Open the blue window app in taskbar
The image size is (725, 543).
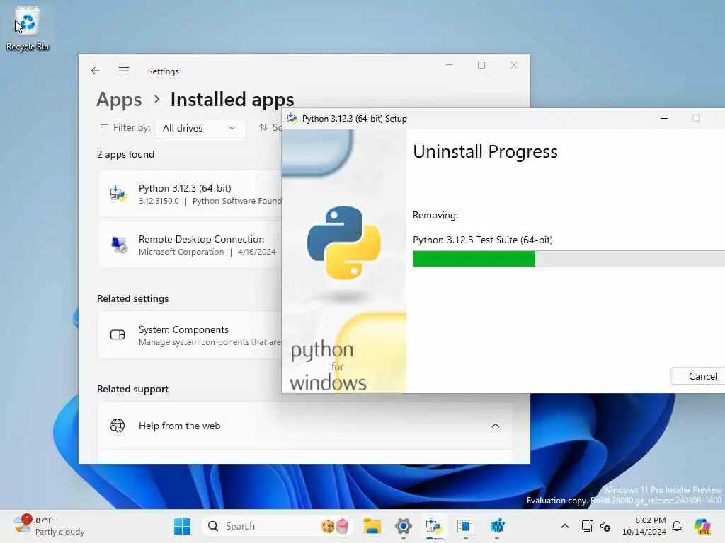466,526
